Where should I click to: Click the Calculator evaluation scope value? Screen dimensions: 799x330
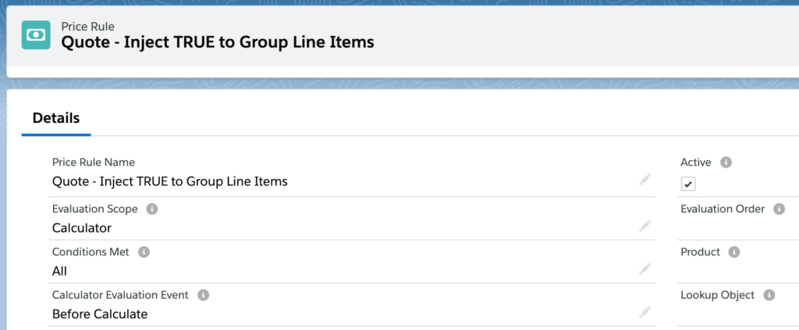81,228
